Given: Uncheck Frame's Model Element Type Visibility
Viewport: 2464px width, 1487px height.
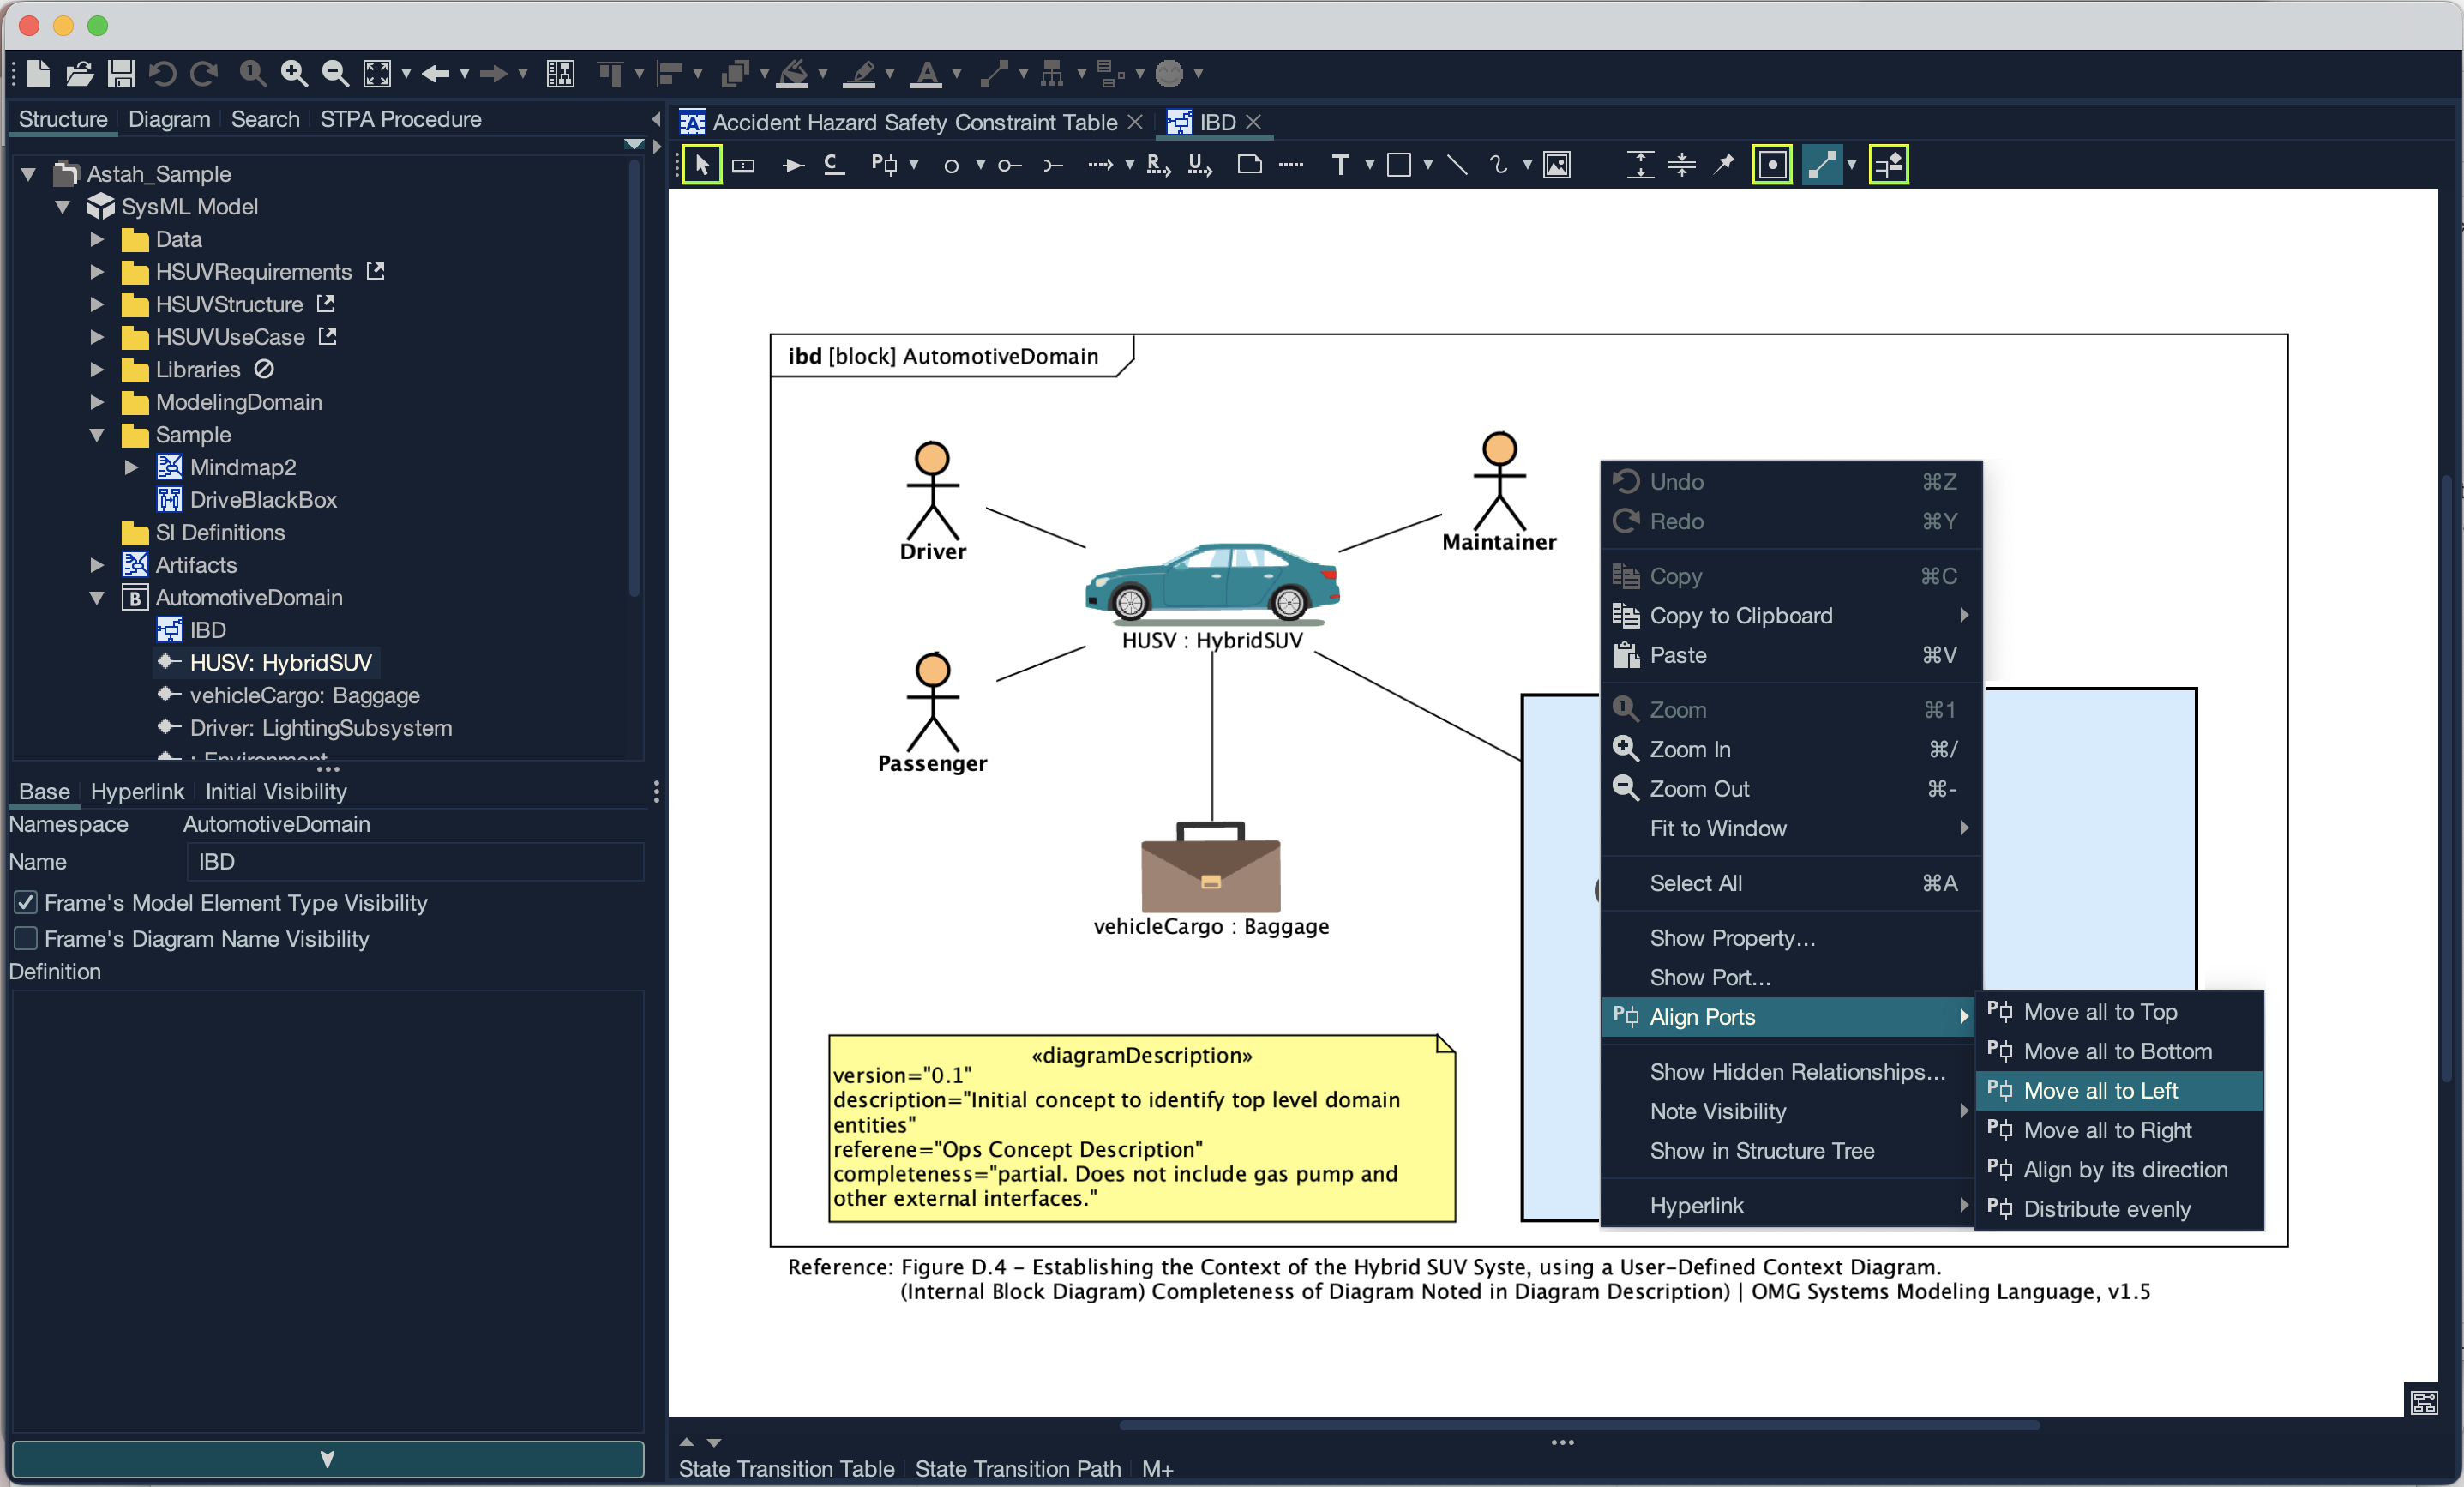Looking at the screenshot, I should point(26,903).
